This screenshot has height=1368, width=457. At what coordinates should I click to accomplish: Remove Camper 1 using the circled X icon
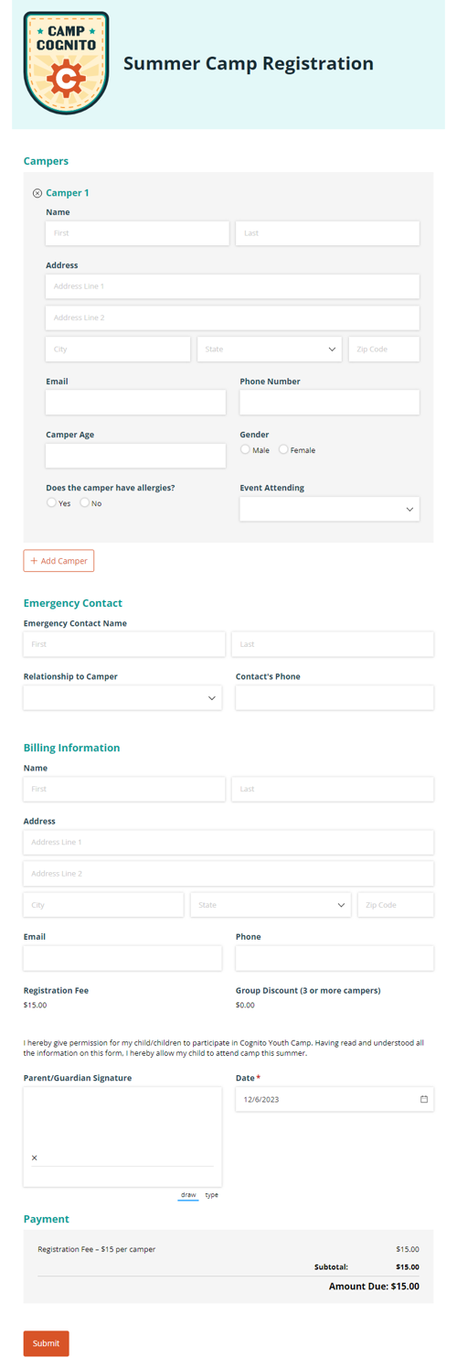click(37, 193)
